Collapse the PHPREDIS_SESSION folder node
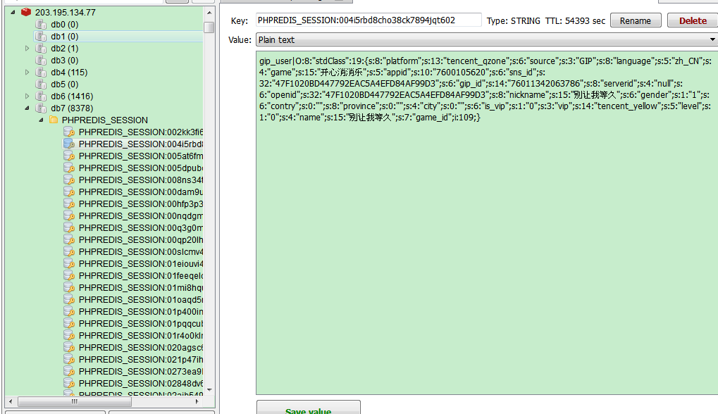Screen dimensions: 718x414 pos(41,120)
